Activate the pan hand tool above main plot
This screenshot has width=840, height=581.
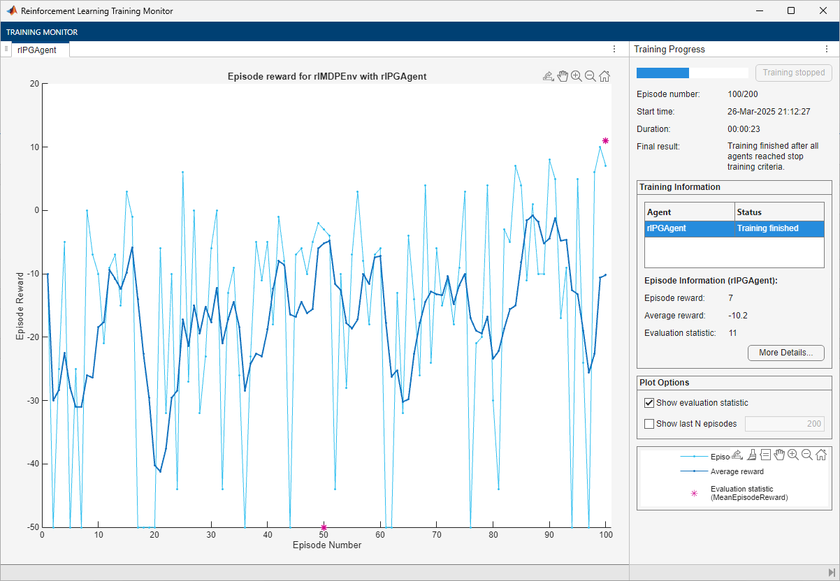click(563, 76)
